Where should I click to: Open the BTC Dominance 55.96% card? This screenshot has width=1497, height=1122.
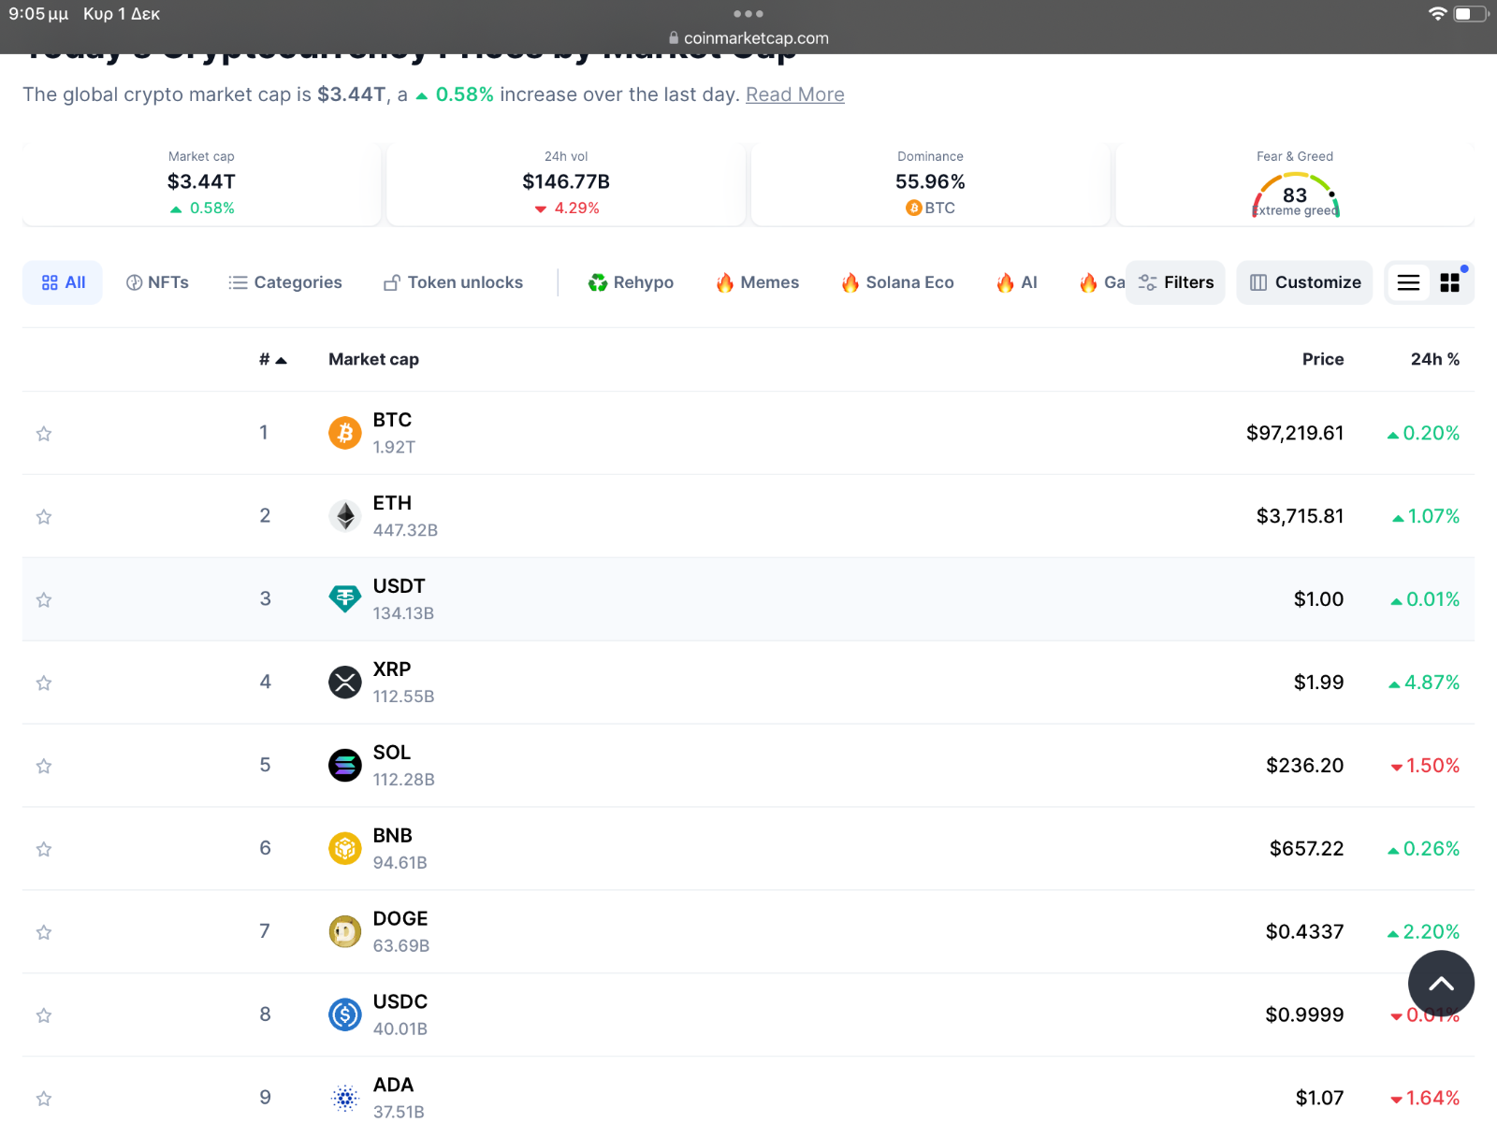(x=930, y=183)
